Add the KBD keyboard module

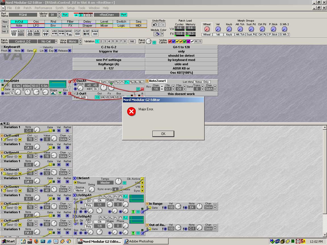click(x=54, y=33)
